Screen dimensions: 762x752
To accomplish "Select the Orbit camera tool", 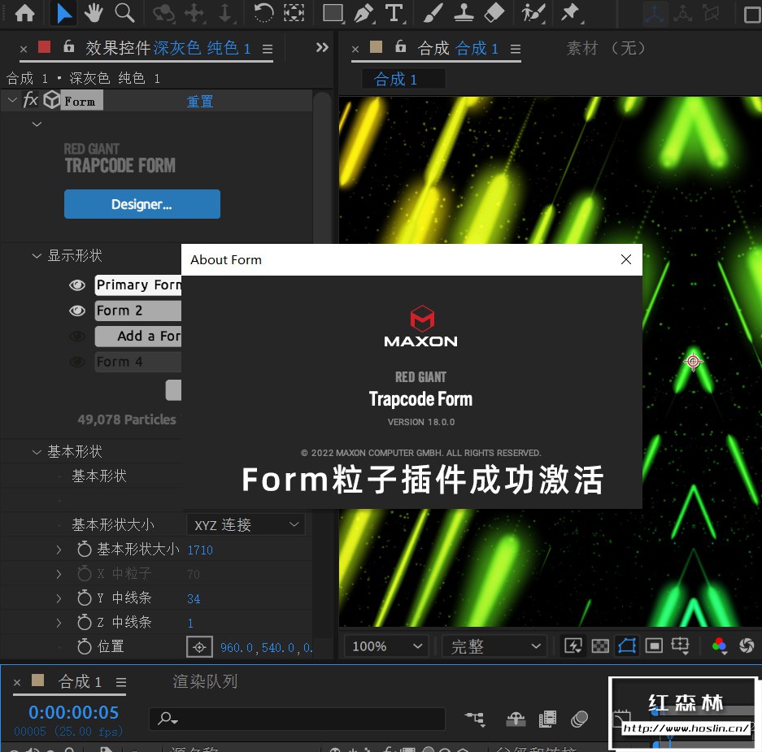I will (x=163, y=13).
